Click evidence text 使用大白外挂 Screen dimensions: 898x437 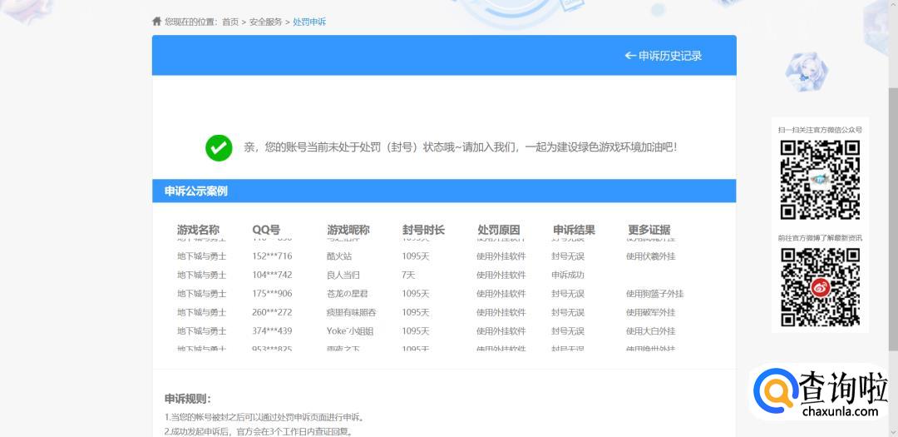click(x=650, y=331)
